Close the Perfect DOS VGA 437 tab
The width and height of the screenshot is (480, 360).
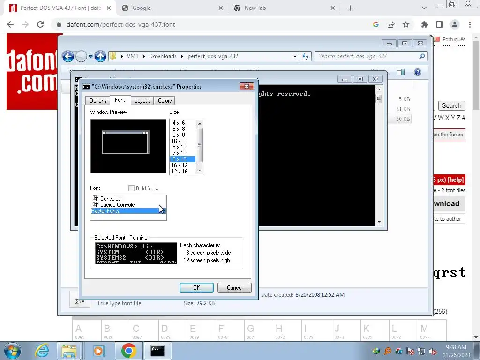(109, 8)
